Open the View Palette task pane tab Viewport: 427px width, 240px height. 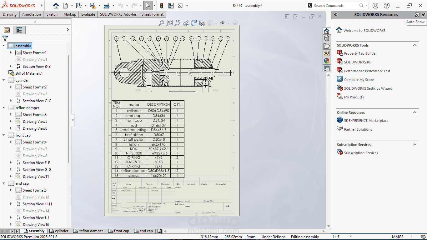[327, 53]
